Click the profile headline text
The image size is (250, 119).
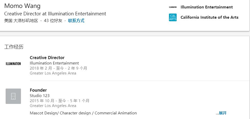55,14
